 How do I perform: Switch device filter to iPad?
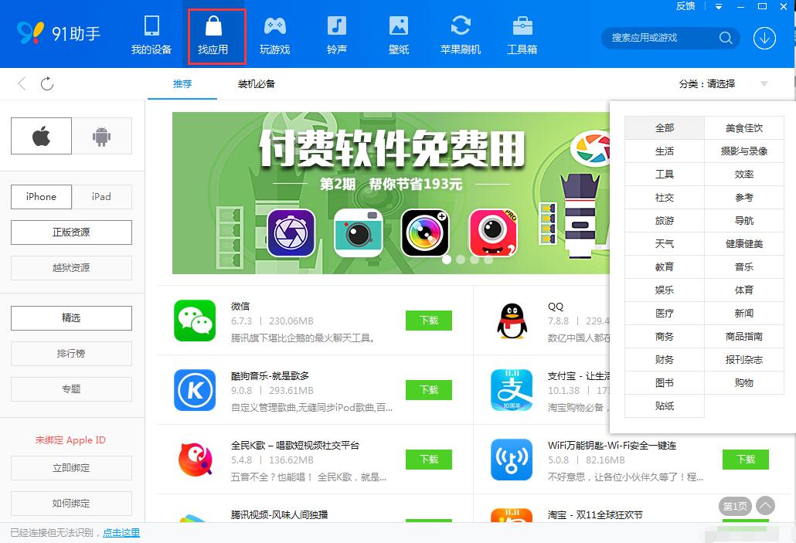pyautogui.click(x=101, y=197)
